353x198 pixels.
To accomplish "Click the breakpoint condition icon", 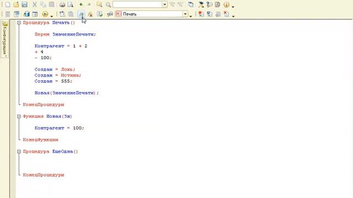I will click(210, 14).
